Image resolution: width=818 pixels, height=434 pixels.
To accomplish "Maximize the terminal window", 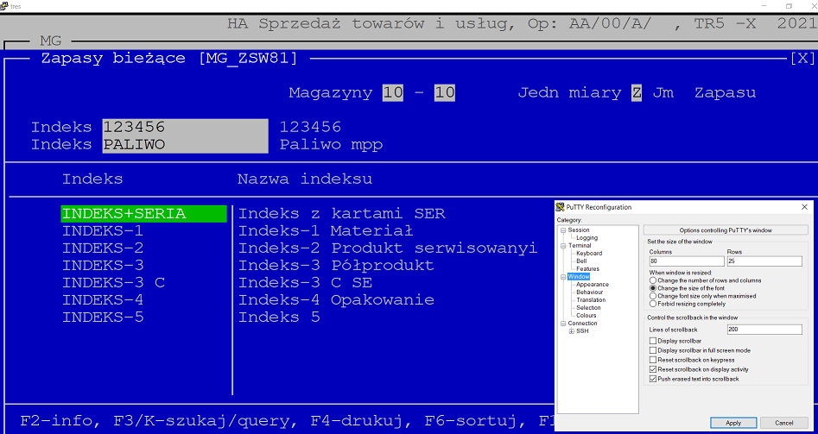I will pyautogui.click(x=789, y=6).
